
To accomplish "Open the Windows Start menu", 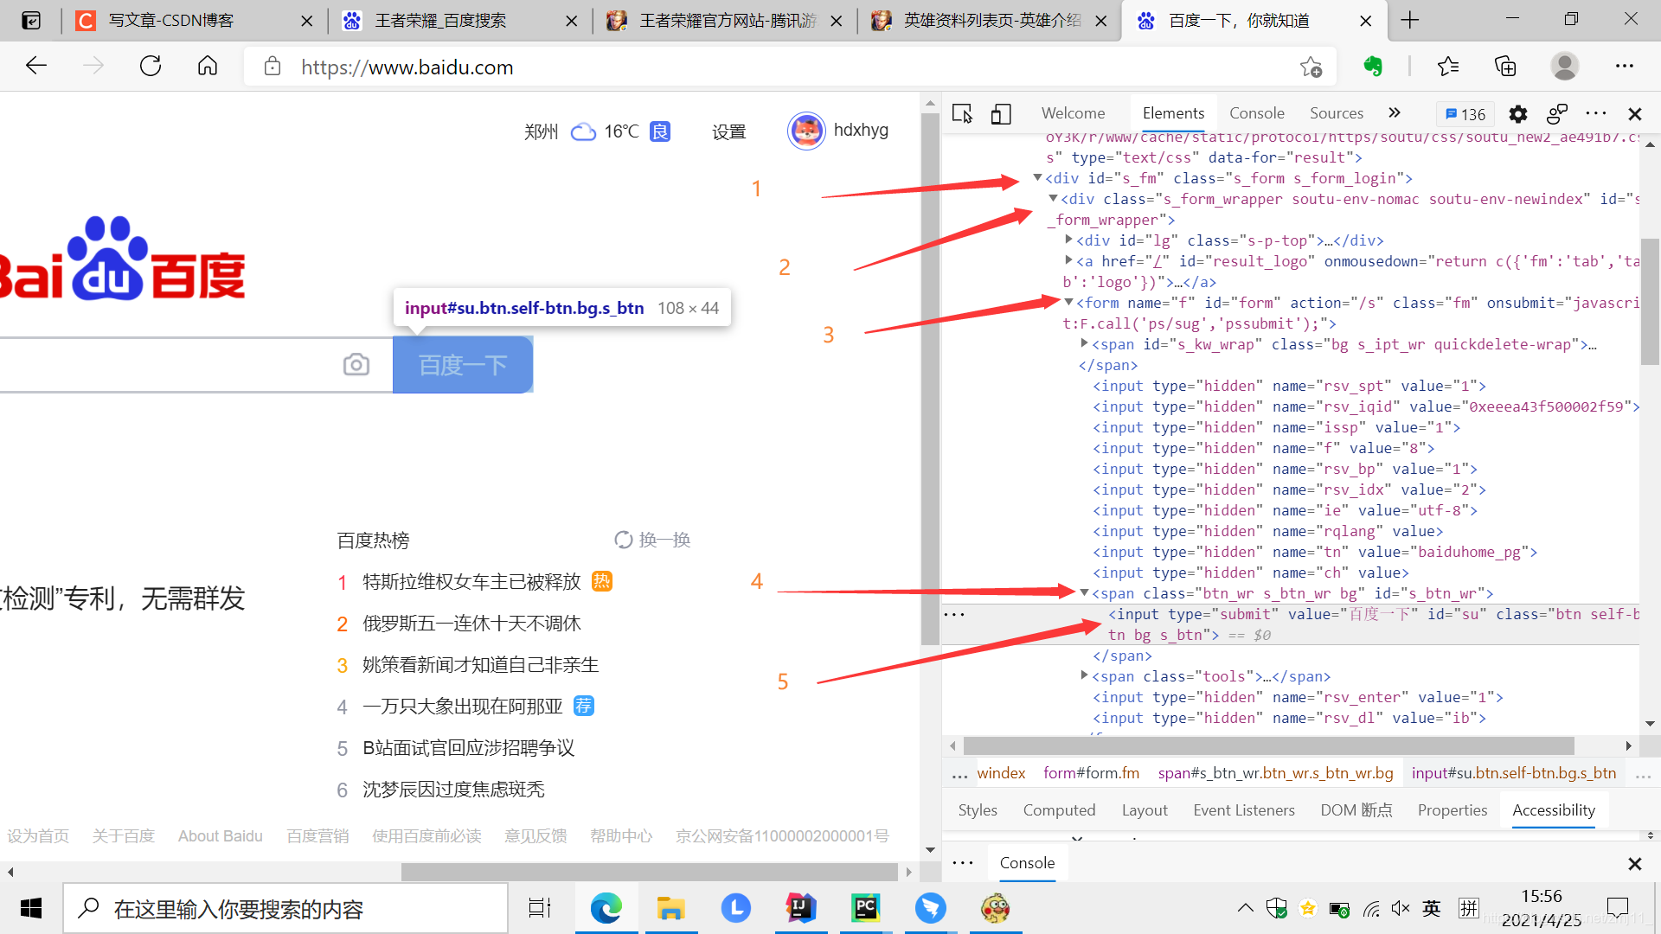I will (x=31, y=908).
